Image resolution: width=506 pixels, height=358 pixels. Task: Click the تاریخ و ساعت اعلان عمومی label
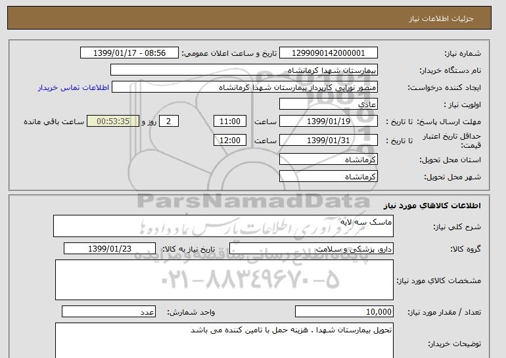[x=229, y=53]
